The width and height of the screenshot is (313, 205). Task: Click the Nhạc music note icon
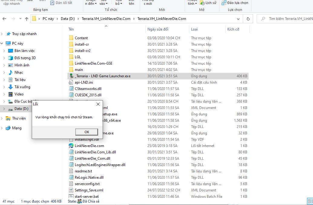(11, 72)
